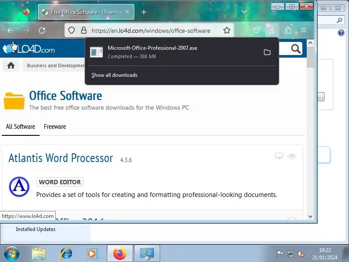Click the LO4D.com logo
The width and height of the screenshot is (349, 262).
point(28,49)
